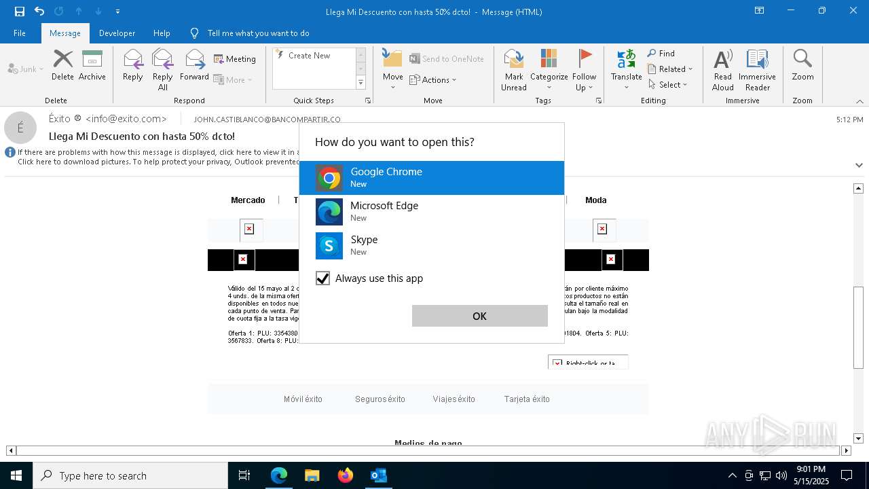Viewport: 869px width, 489px height.
Task: Click the Meeting reply button
Action: tap(234, 59)
